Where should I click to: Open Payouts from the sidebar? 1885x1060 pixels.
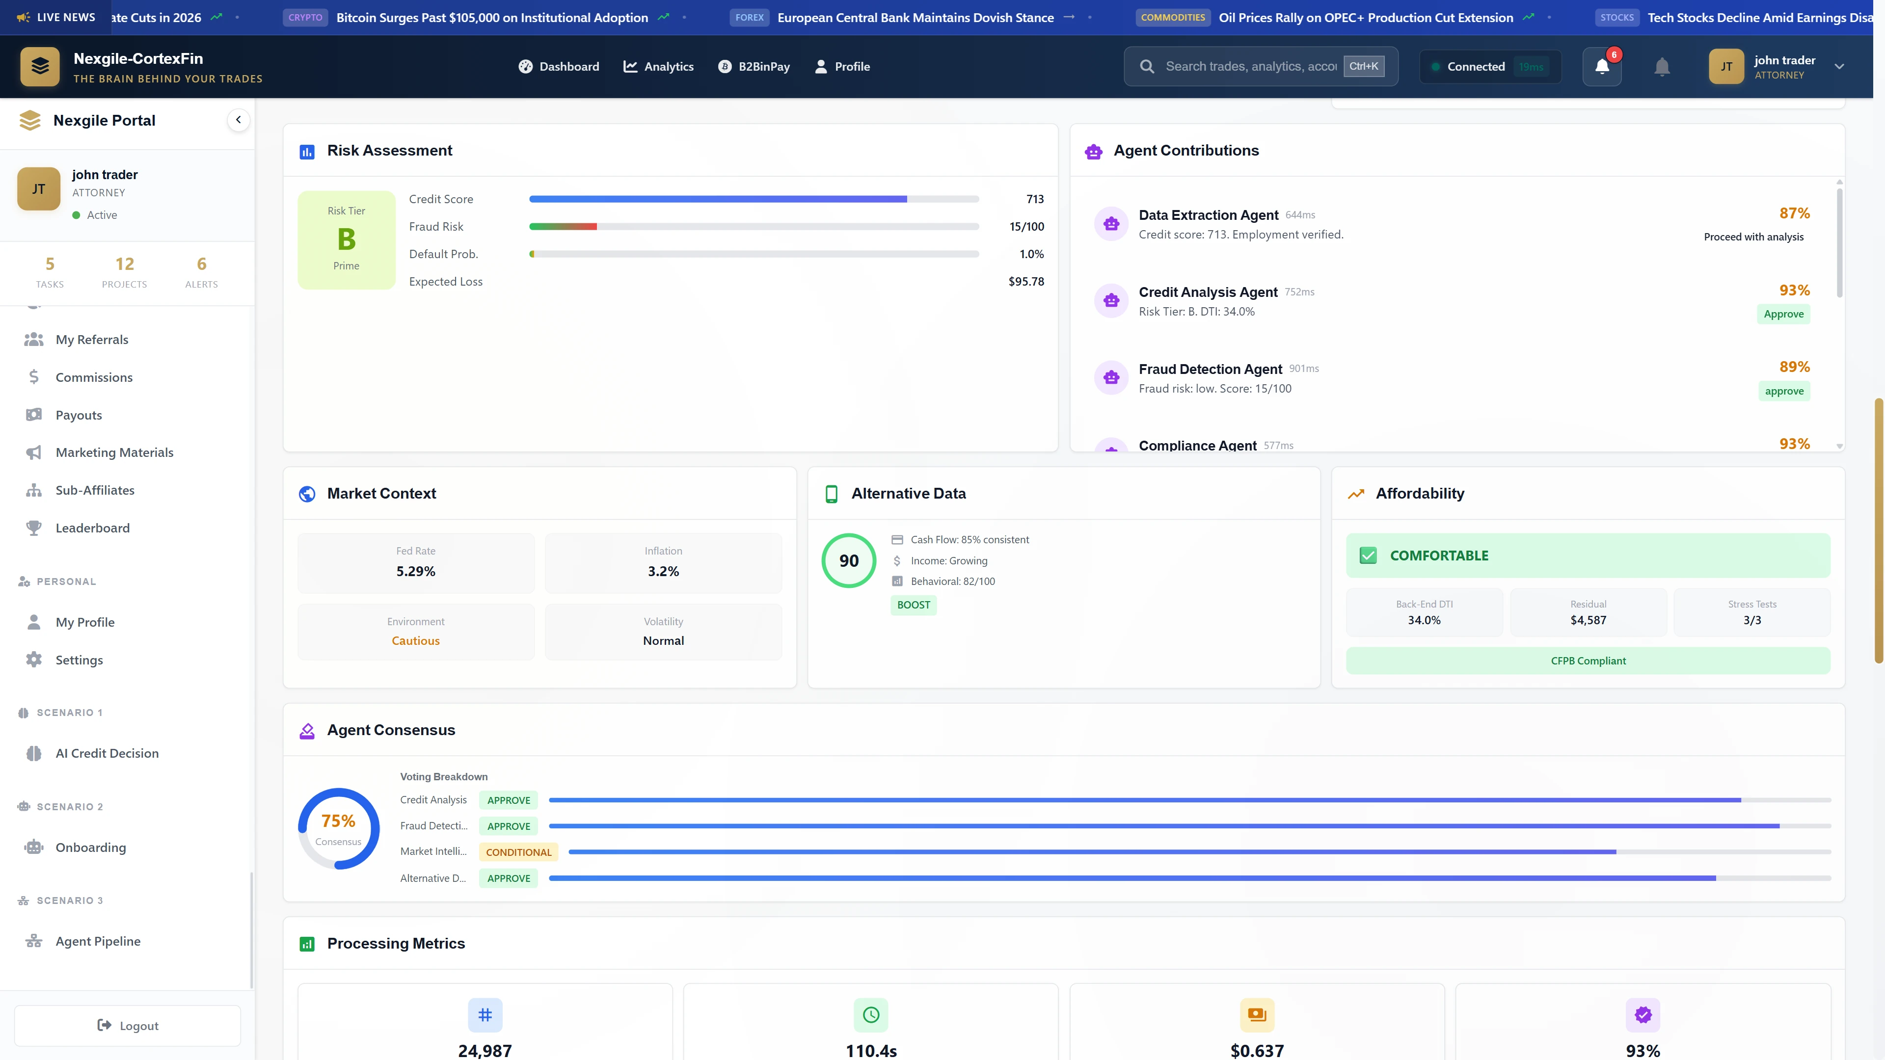[79, 414]
